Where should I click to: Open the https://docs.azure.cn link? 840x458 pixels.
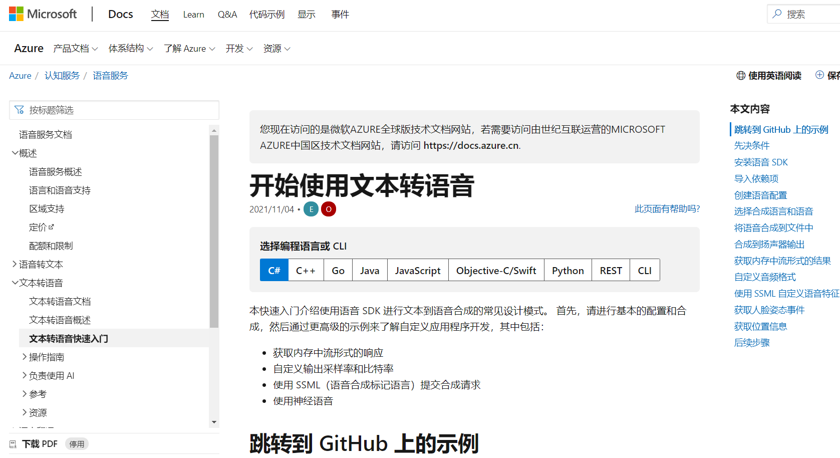[x=471, y=145]
